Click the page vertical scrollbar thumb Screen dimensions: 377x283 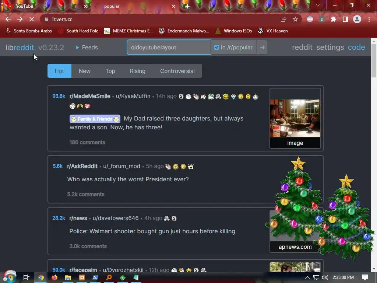(374, 61)
